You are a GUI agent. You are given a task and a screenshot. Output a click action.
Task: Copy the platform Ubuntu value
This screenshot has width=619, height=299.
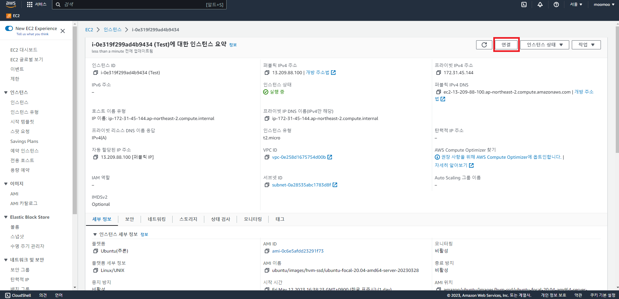(x=96, y=251)
